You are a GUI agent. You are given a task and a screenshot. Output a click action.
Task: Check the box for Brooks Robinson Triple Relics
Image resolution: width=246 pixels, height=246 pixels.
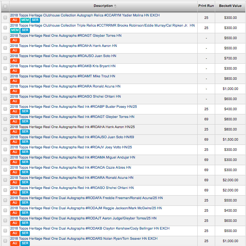(5, 28)
